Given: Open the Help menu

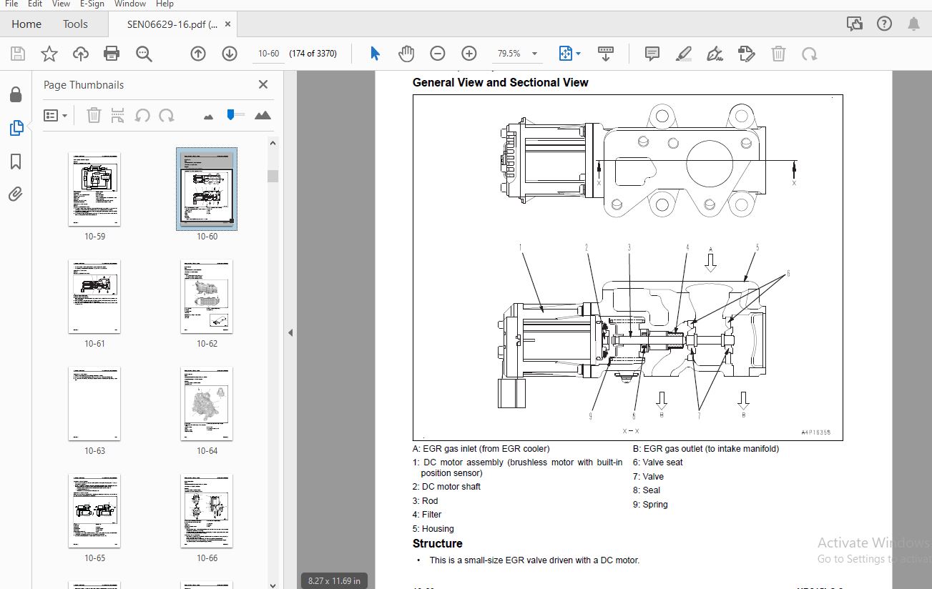Looking at the screenshot, I should pos(165,4).
